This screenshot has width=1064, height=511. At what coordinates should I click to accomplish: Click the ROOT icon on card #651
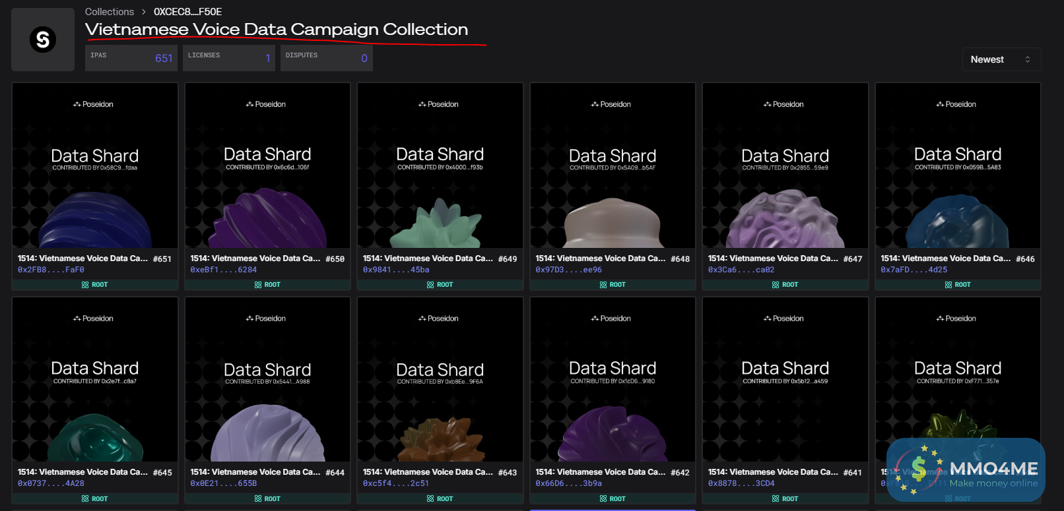[x=85, y=285]
